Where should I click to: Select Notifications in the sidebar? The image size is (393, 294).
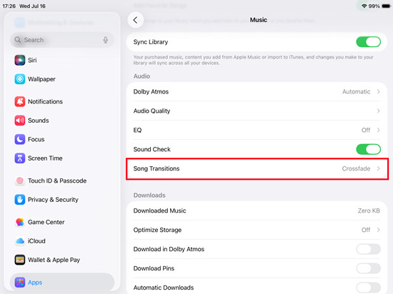[62, 101]
